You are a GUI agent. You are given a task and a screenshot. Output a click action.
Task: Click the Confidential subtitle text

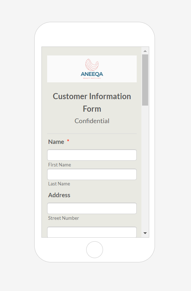pos(92,121)
